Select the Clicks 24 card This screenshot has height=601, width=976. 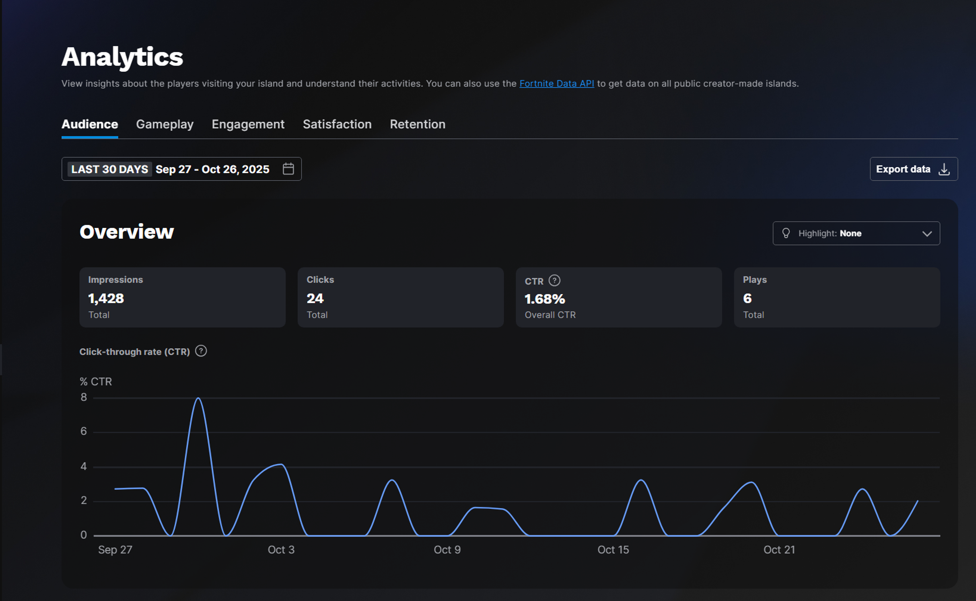(401, 297)
